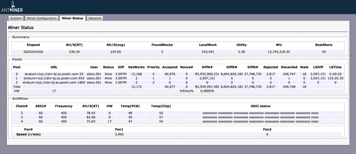This screenshot has height=154, width=356.
Task: Click chain 3 PCB temperature 50
Action: pos(130,117)
